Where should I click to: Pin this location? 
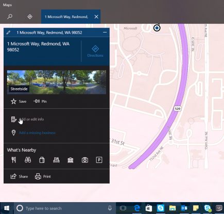pos(40,101)
